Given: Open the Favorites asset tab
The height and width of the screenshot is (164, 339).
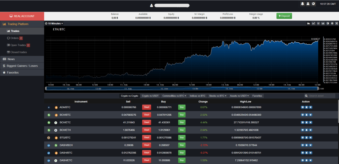Looking at the screenshot, I should click(257, 96).
